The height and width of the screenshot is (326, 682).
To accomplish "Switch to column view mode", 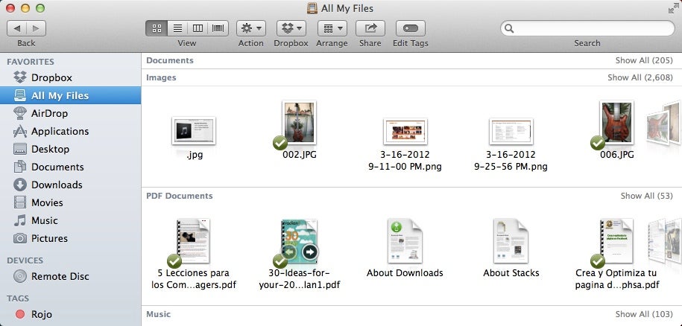I will (198, 28).
